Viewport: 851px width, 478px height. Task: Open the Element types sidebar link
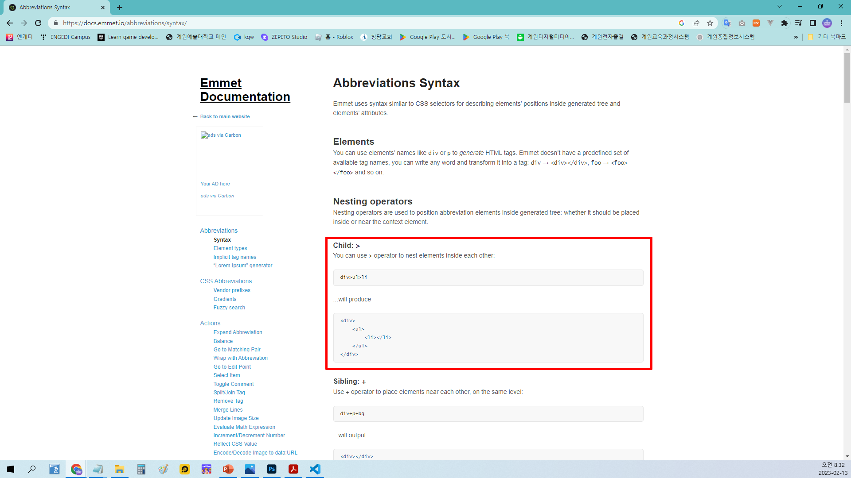coord(230,248)
